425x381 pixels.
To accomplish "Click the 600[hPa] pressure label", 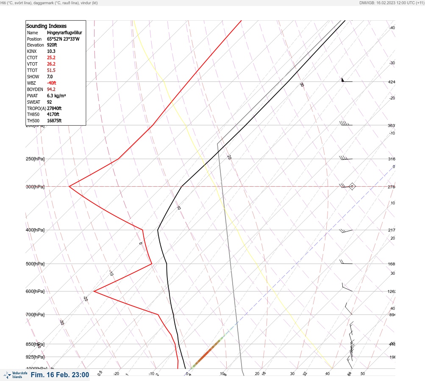I will tap(35, 291).
